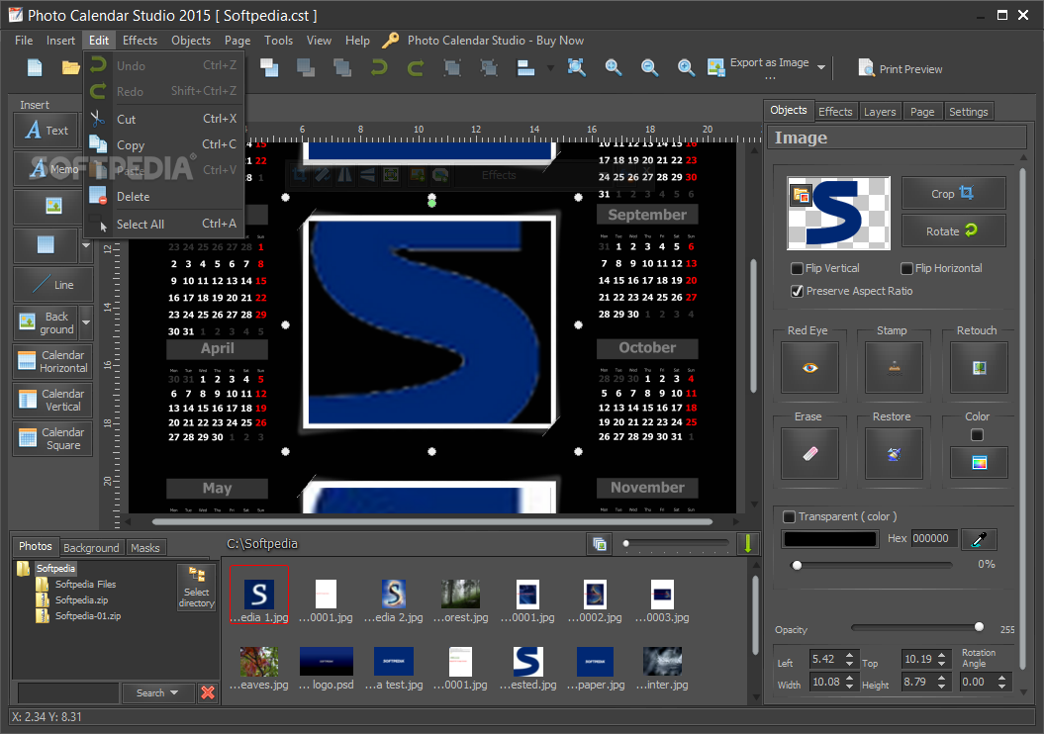
Task: Click the Crop button
Action: (953, 194)
